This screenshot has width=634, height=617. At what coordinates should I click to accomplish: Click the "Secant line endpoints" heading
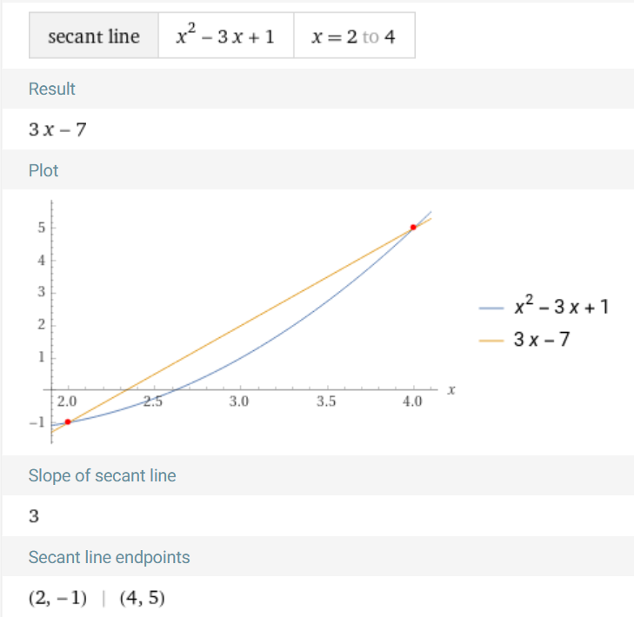[109, 557]
